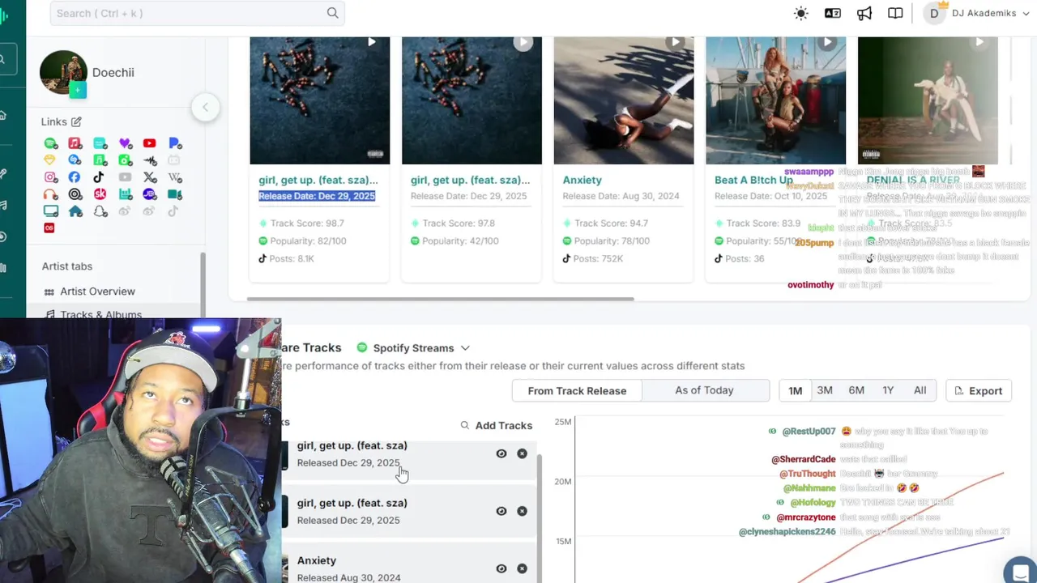1037x583 pixels.
Task: Select the 1Y time range
Action: [x=888, y=390]
